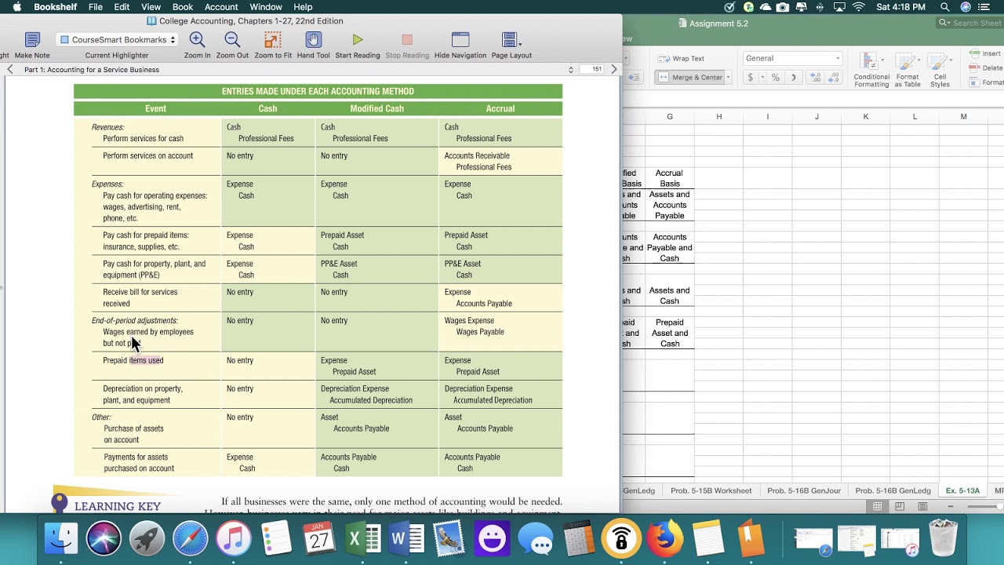Apply comma style in Excel

tap(794, 77)
